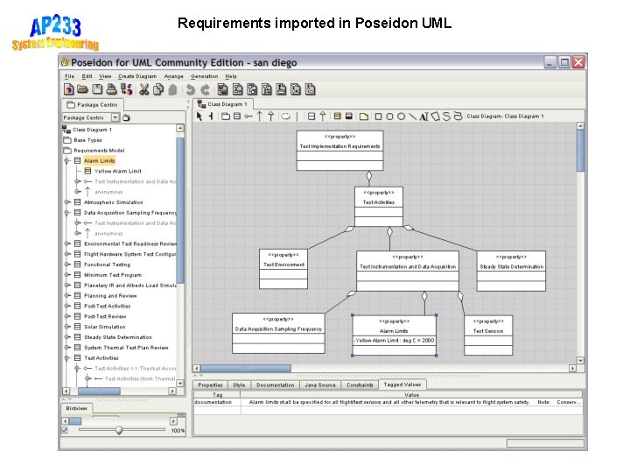Open the Help menu

click(x=231, y=76)
